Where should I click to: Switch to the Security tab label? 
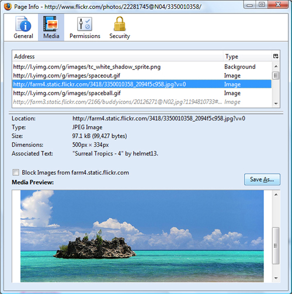pyautogui.click(x=120, y=36)
